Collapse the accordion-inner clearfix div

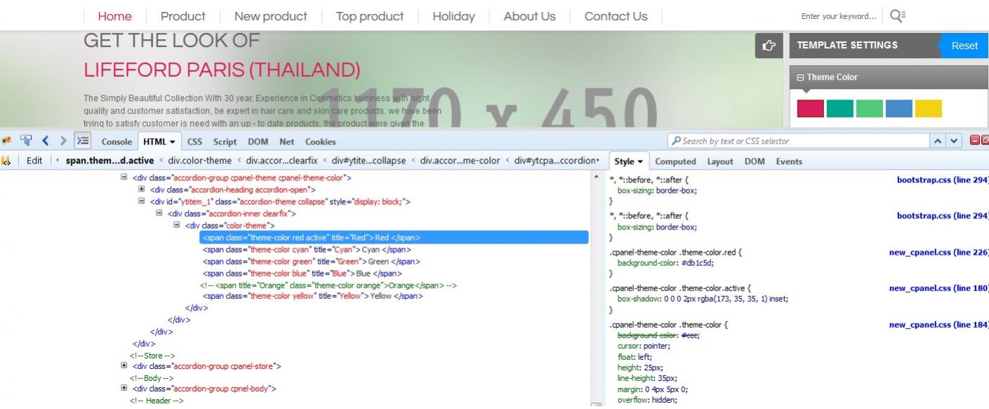tap(159, 213)
